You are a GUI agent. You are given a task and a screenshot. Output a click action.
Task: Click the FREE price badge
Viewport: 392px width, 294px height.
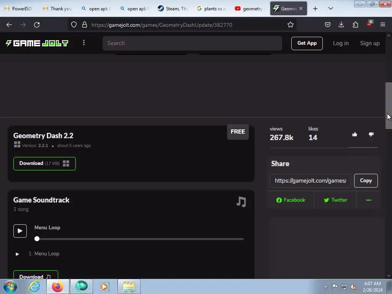pyautogui.click(x=238, y=132)
